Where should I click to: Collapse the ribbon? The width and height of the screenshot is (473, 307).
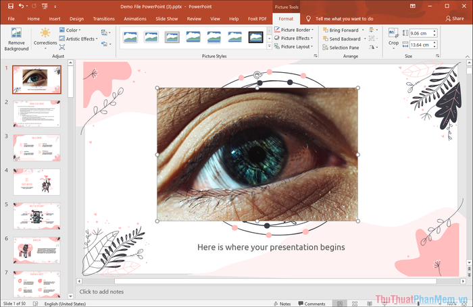point(468,56)
